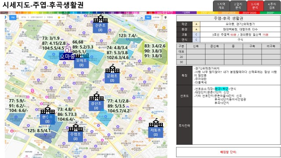Click the green 2020~ legend swatch
Viewport: 281px width, 158px height.
(x=270, y=13)
